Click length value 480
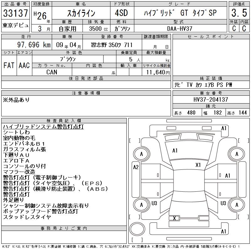This screenshot has height=251, width=251. (191, 113)
